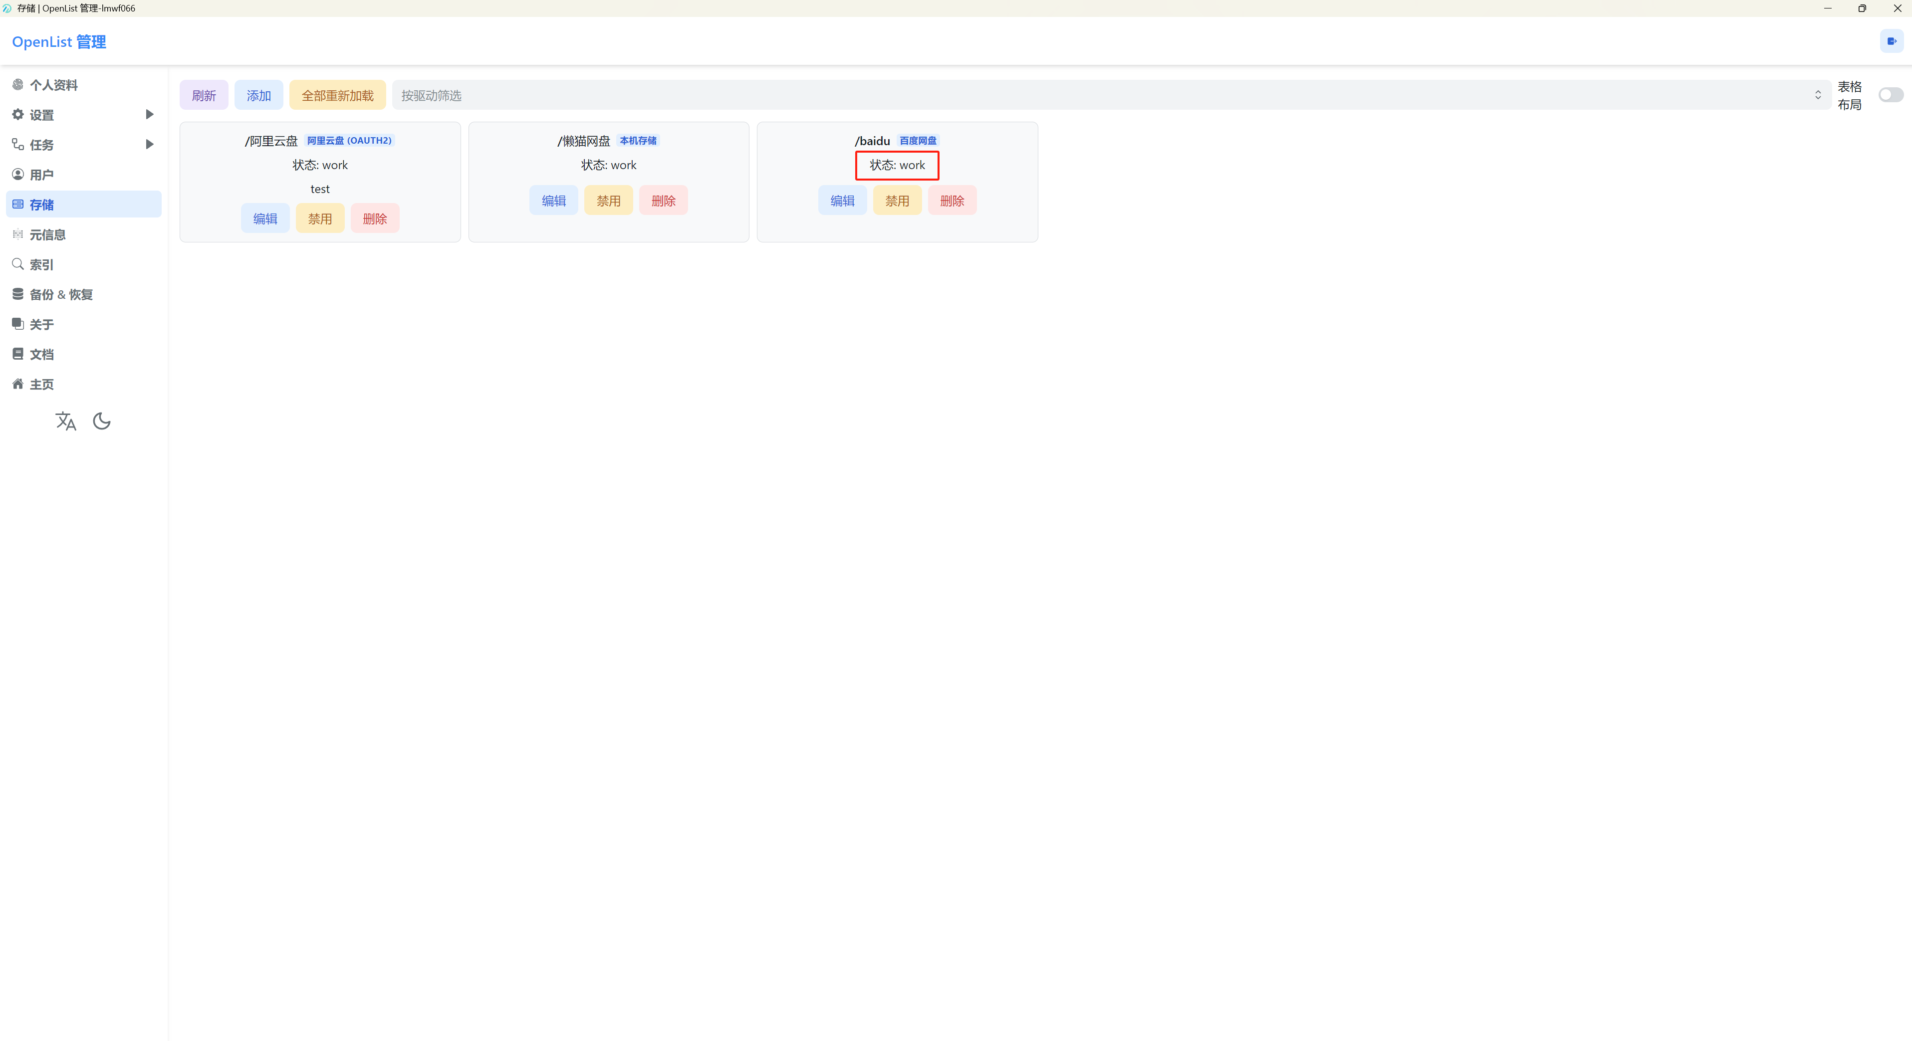The height and width of the screenshot is (1041, 1912).
Task: Open the 索引 menu item
Action: tap(84, 264)
